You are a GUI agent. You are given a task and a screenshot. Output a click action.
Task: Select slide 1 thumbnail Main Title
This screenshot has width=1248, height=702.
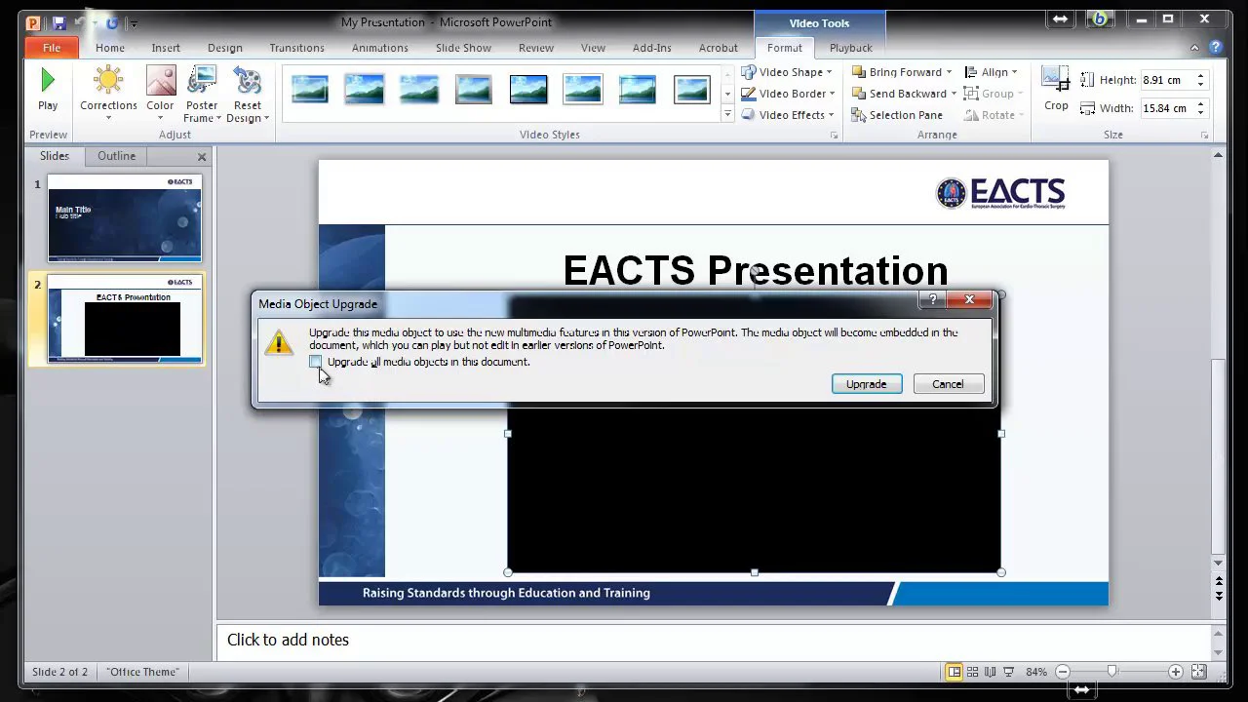[x=125, y=217]
